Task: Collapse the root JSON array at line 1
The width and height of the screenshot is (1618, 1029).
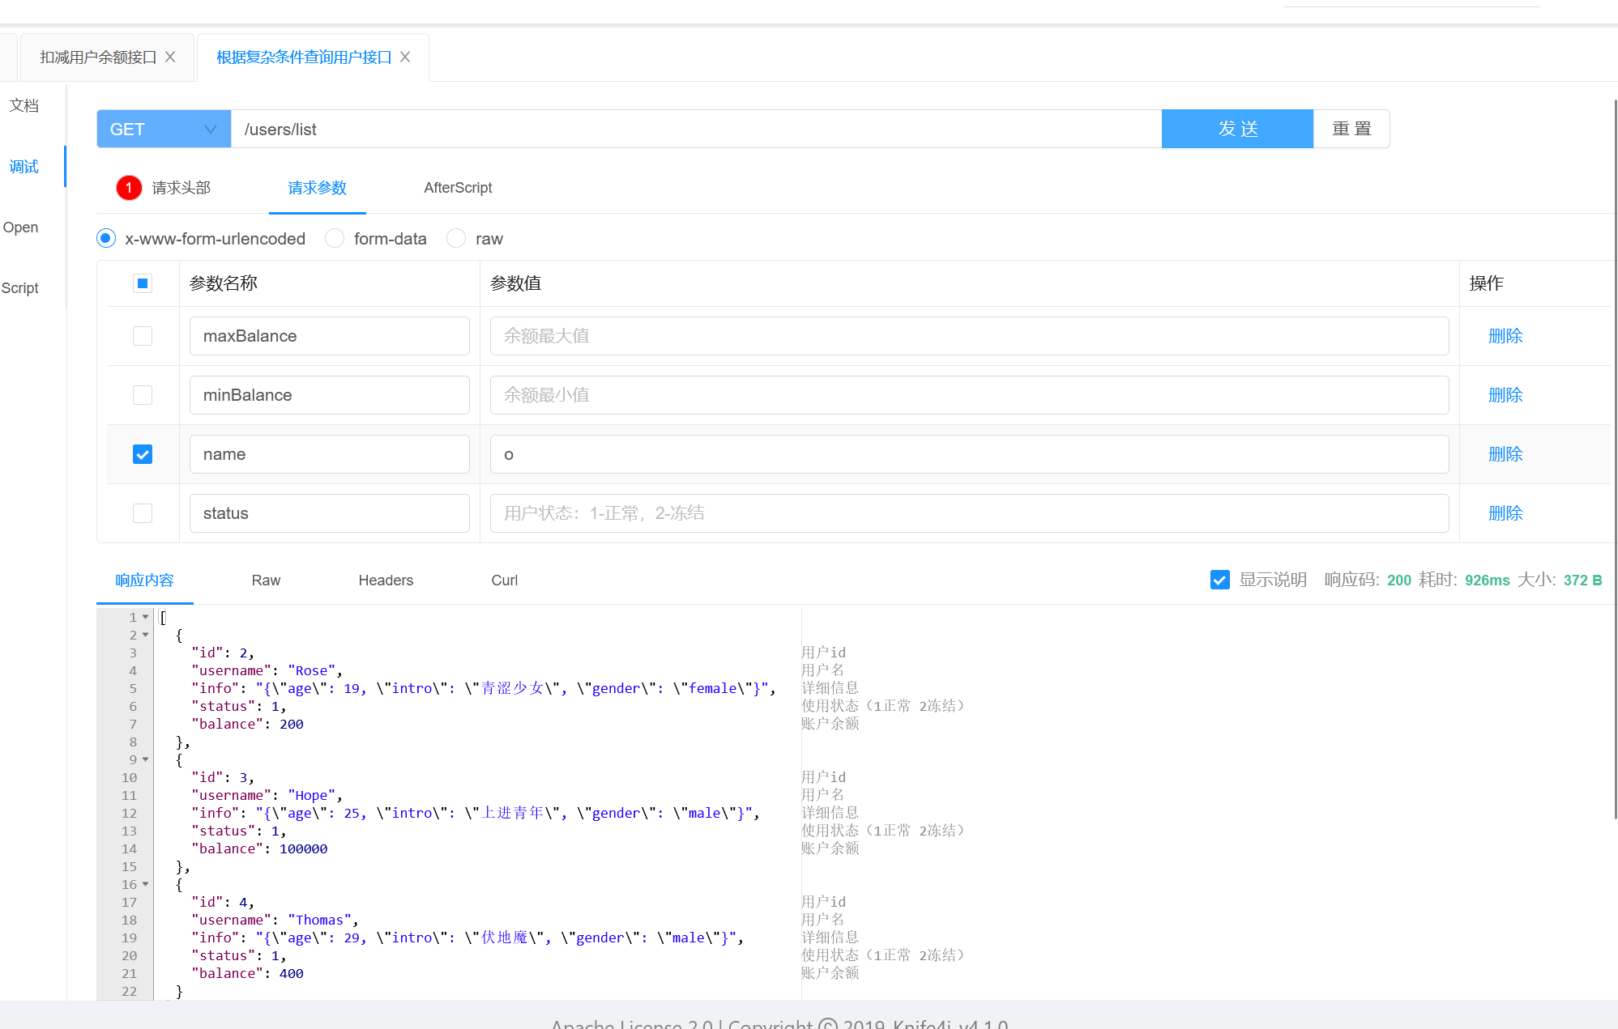Action: [146, 617]
